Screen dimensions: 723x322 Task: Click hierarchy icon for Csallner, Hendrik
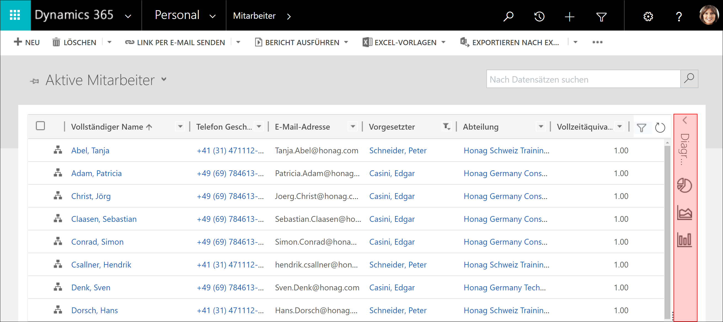click(58, 264)
